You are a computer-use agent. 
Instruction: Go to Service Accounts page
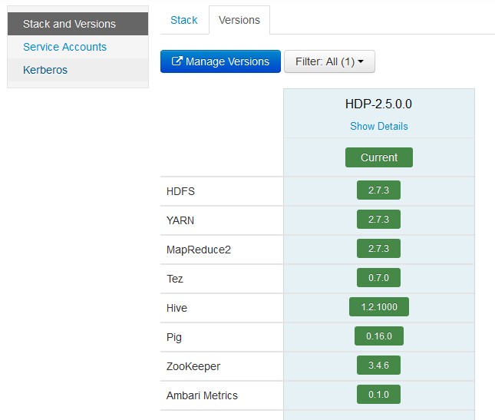pos(64,47)
